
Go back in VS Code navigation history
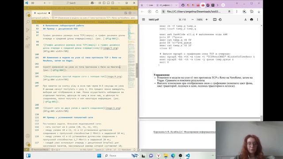(45, 3)
